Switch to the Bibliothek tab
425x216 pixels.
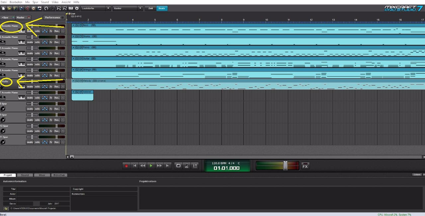[x=59, y=175]
